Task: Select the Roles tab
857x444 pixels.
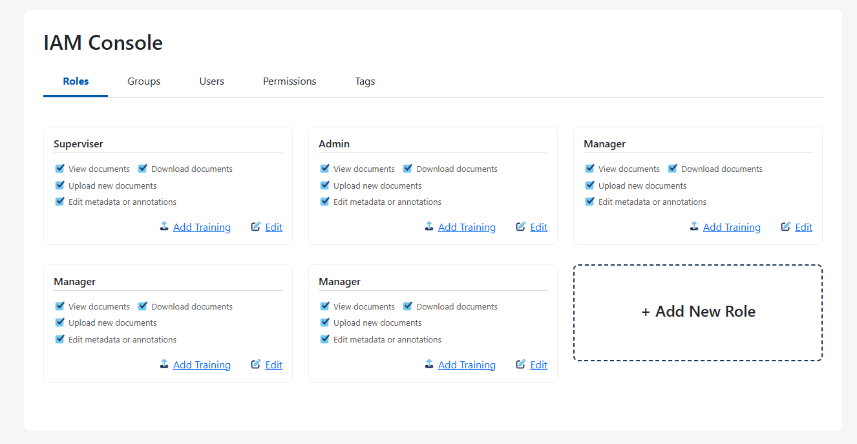Action: [76, 81]
